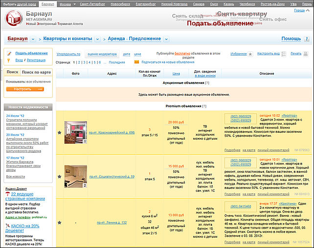Click the NET-AGENTA.RU house logo
This screenshot has width=314, height=248.
(x=14, y=18)
